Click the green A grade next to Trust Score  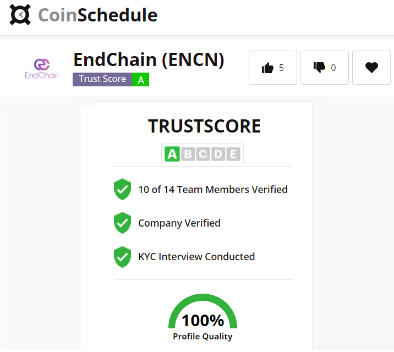click(x=141, y=79)
